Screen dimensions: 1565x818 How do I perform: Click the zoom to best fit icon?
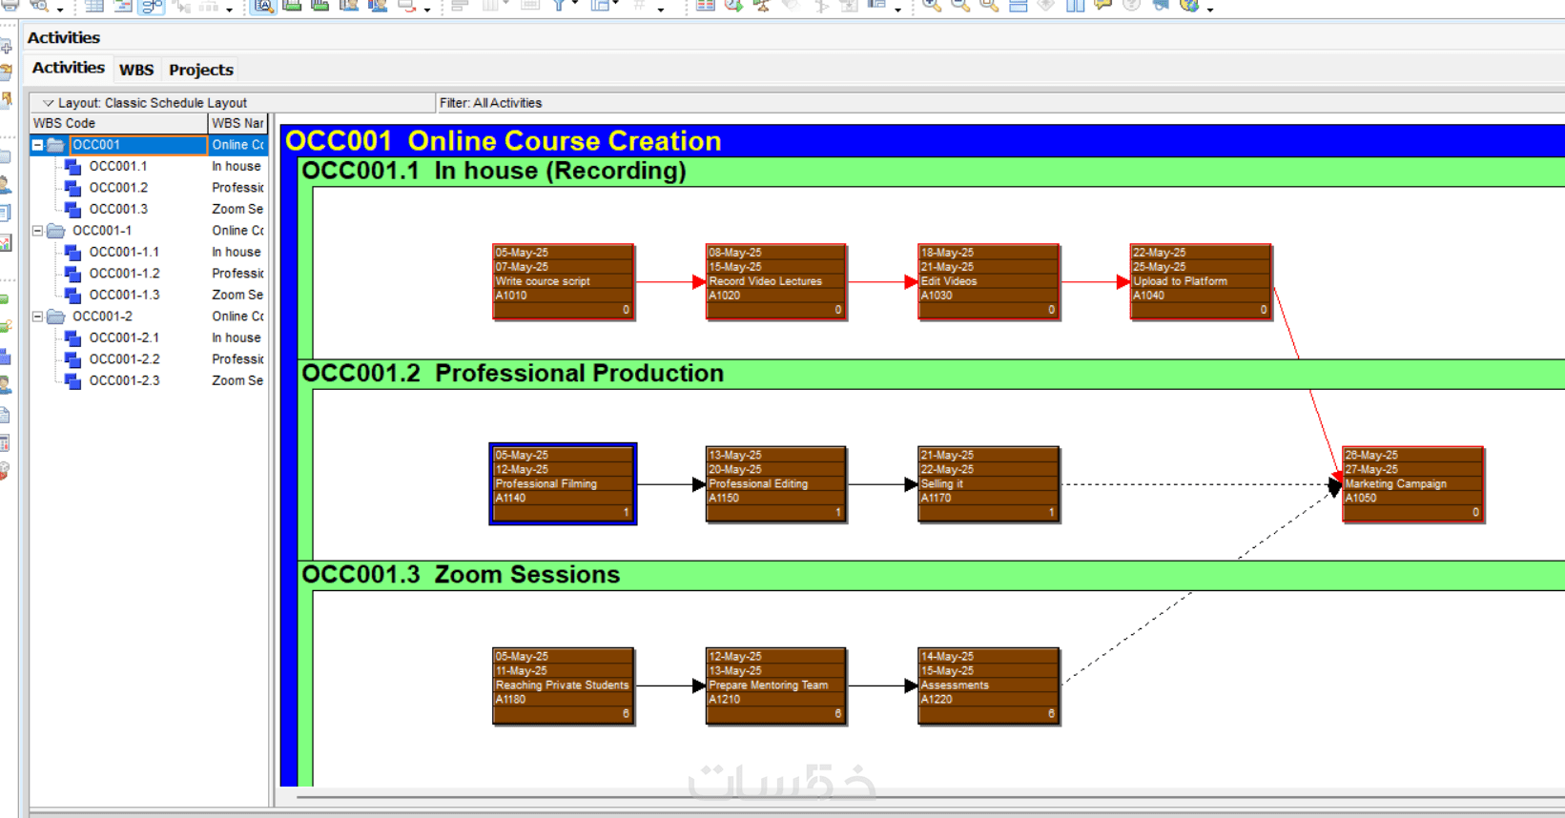click(989, 6)
